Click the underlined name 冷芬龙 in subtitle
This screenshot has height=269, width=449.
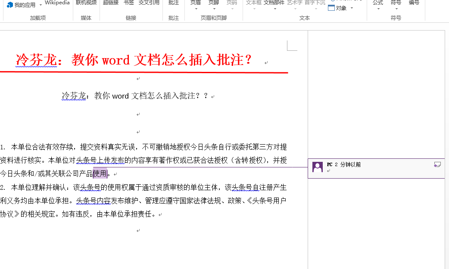74,96
